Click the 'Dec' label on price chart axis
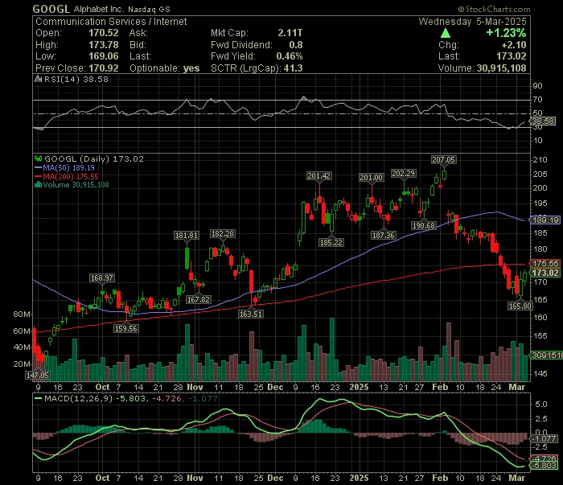Viewport: 563px width, 485px height. pyautogui.click(x=275, y=388)
